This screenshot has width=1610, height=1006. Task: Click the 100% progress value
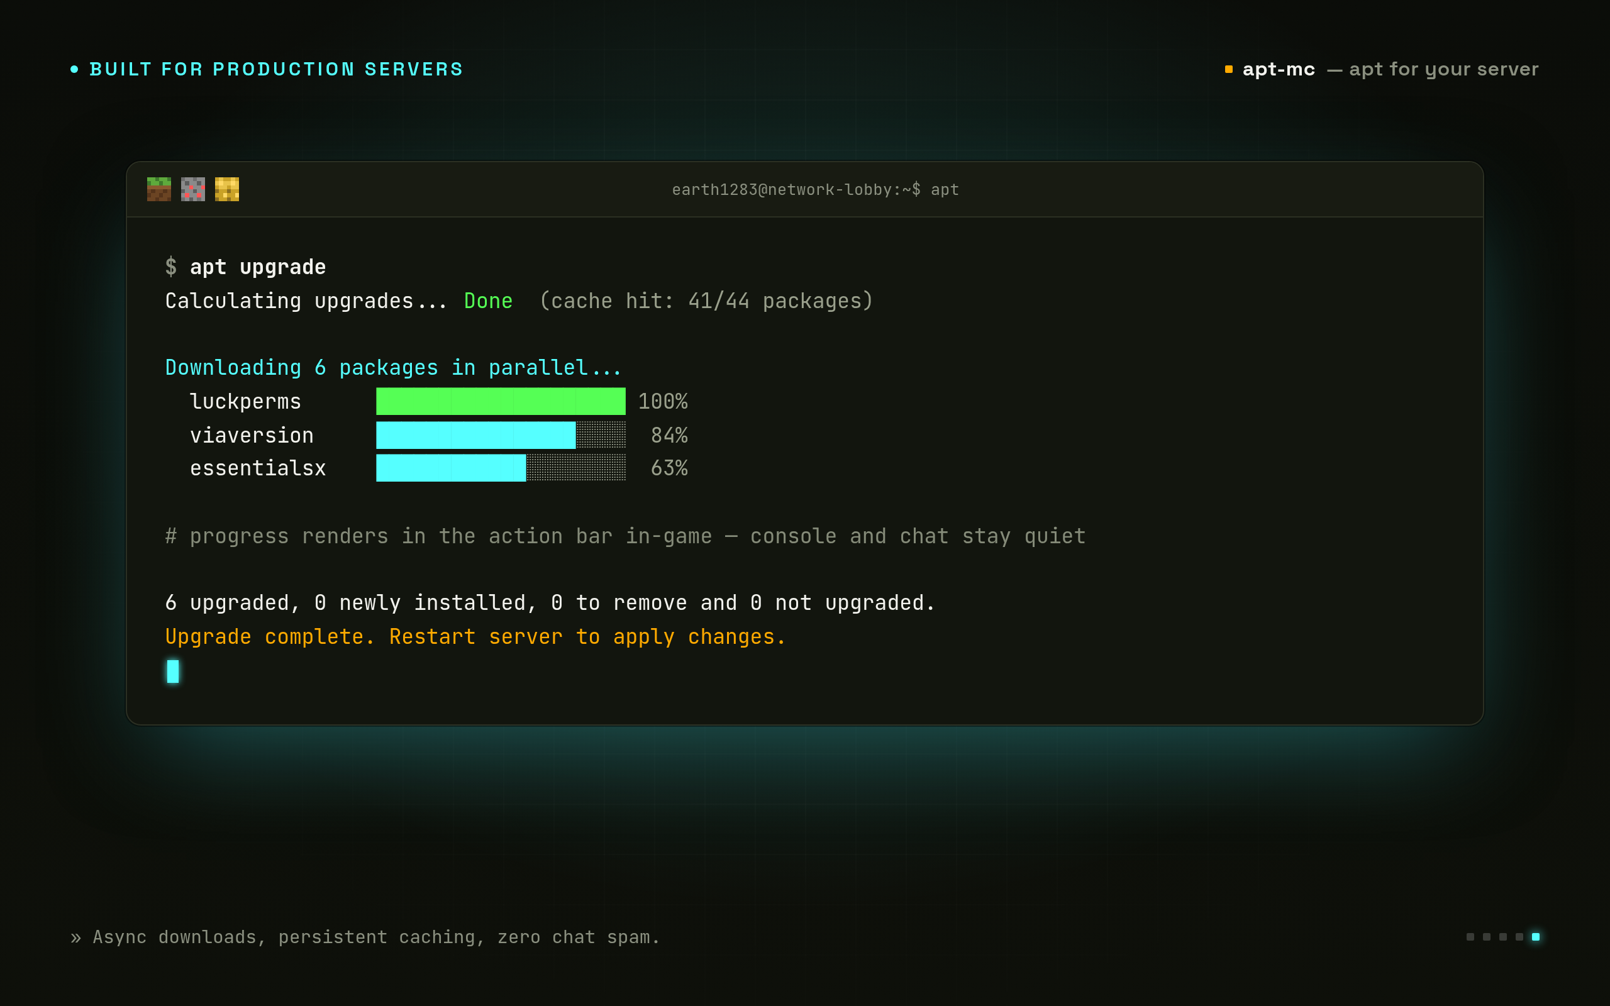click(x=663, y=401)
